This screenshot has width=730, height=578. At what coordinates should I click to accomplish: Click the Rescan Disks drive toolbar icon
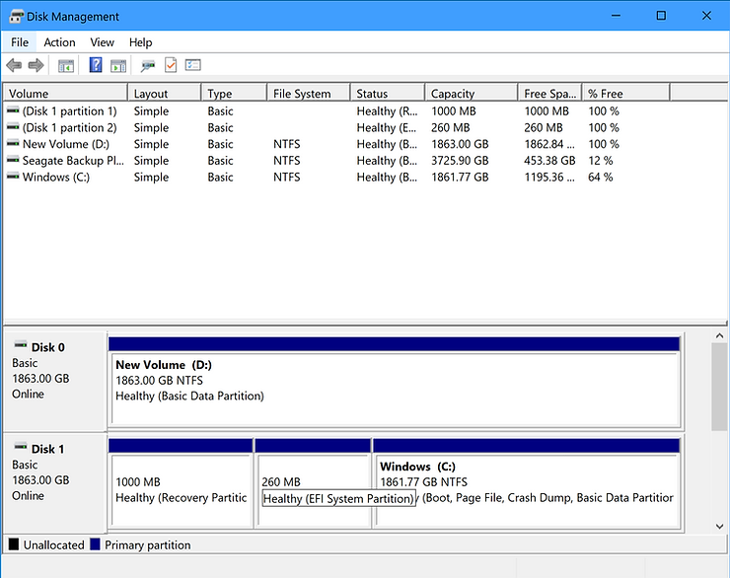pyautogui.click(x=148, y=66)
